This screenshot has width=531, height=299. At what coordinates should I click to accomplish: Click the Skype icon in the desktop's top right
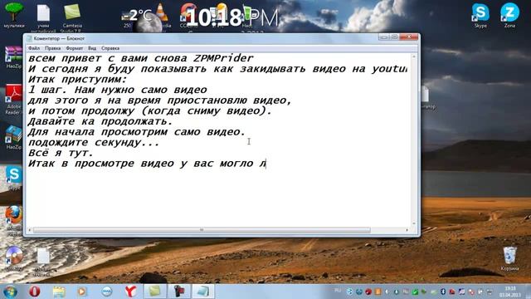(480, 15)
